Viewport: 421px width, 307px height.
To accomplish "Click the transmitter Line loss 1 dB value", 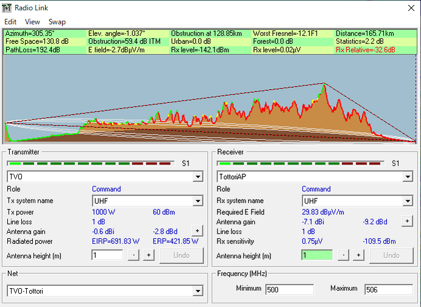I will pyautogui.click(x=99, y=222).
